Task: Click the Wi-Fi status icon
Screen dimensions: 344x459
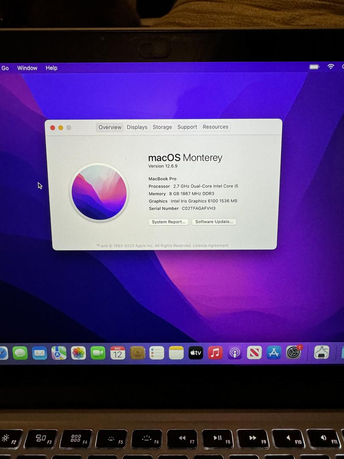Action: [x=331, y=67]
